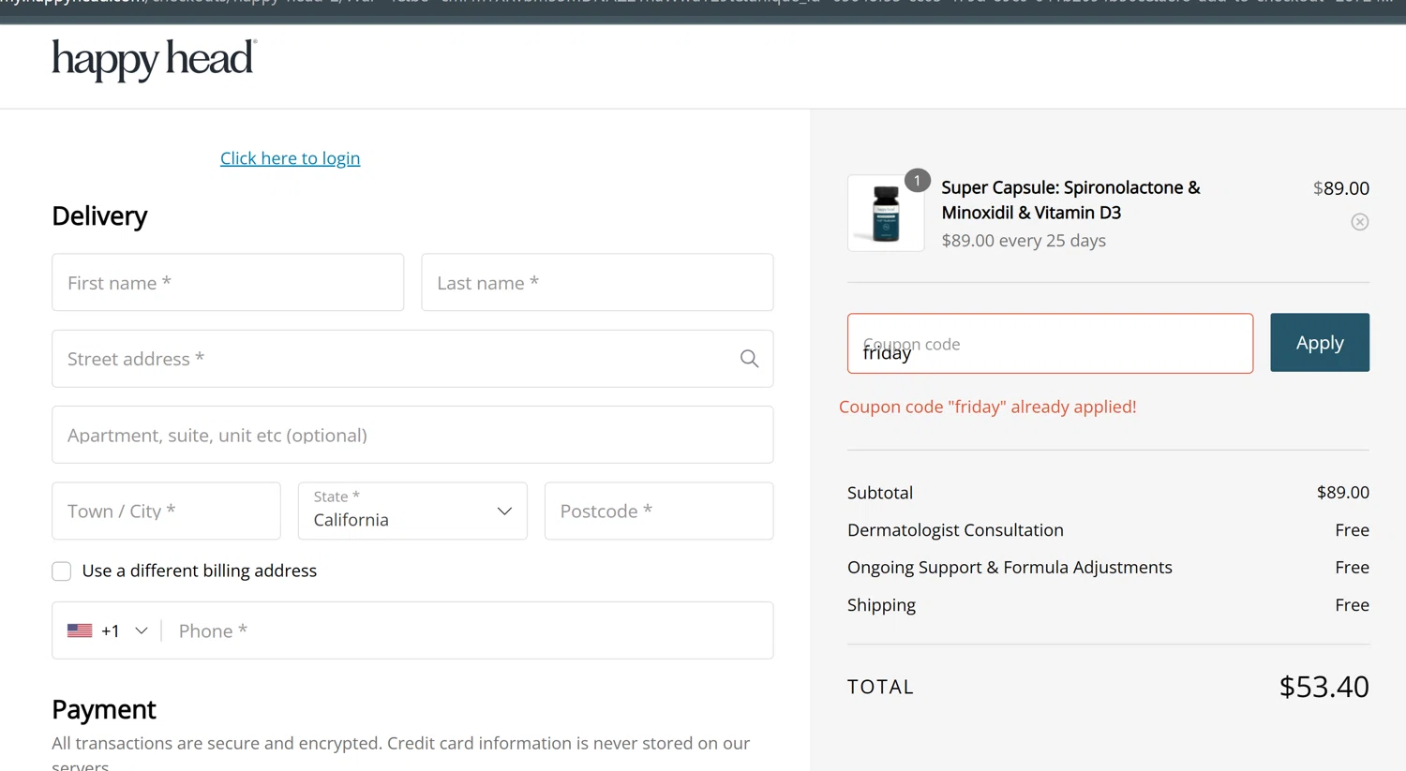
Task: Click into the Street address field
Action: (394, 359)
